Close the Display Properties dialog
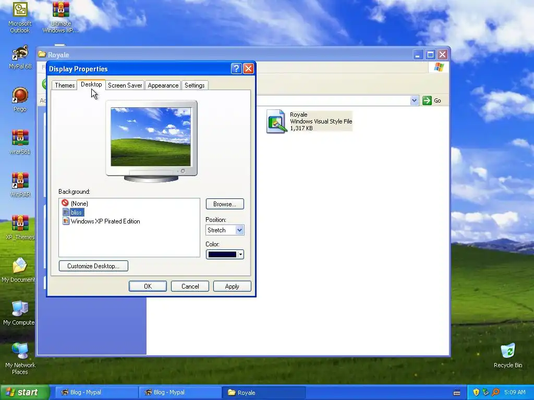 (249, 69)
